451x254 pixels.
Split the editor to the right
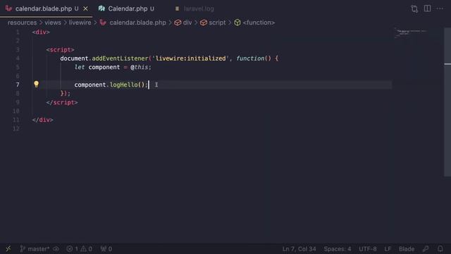click(x=428, y=8)
